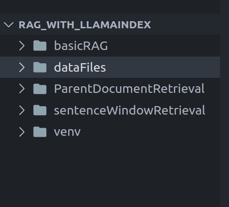
Task: Expand the ParentDocumentRetrieval chevron
Action: click(x=22, y=89)
